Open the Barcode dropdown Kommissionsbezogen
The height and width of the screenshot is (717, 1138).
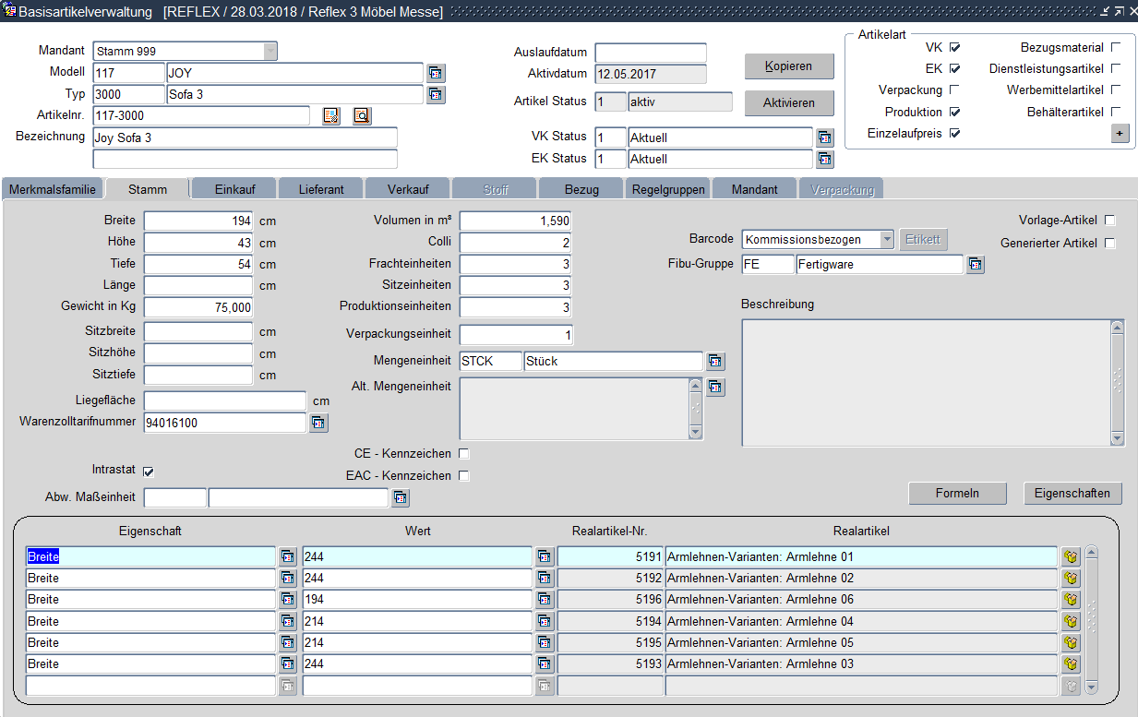(887, 240)
